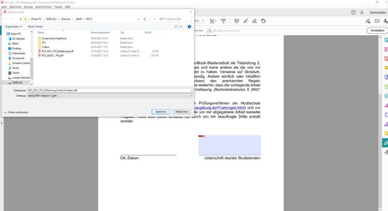Screen dimensions: 388x211
Task: Click the comment speech bubble icon
Action: tap(237, 21)
